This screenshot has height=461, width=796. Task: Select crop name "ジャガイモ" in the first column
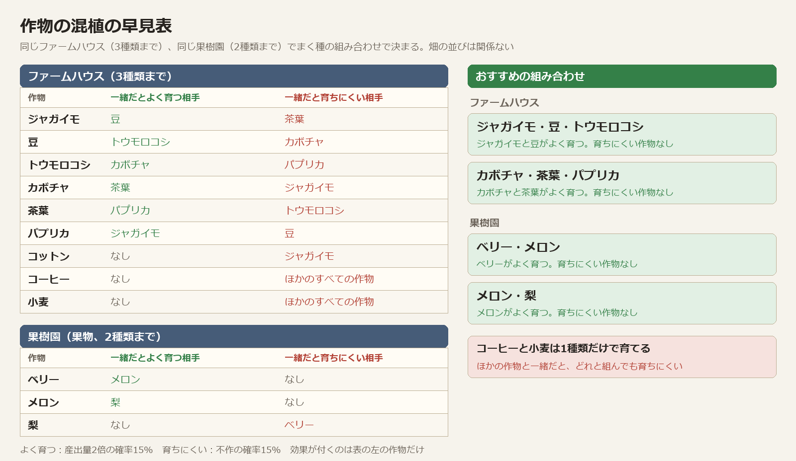(54, 119)
